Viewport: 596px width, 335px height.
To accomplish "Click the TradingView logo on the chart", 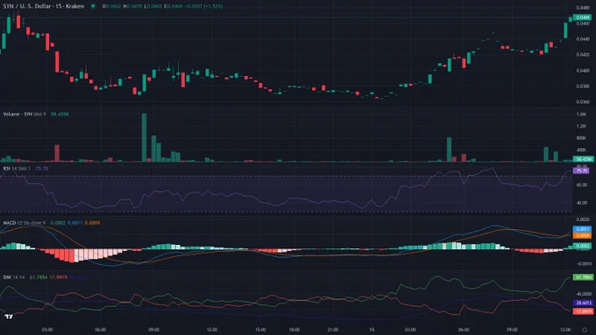I will [x=9, y=317].
